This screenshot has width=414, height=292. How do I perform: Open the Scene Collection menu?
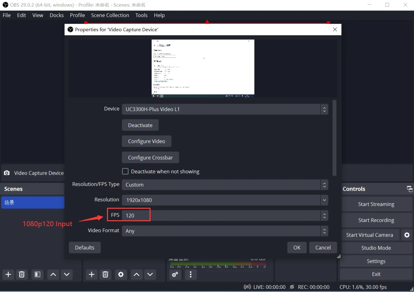click(110, 15)
